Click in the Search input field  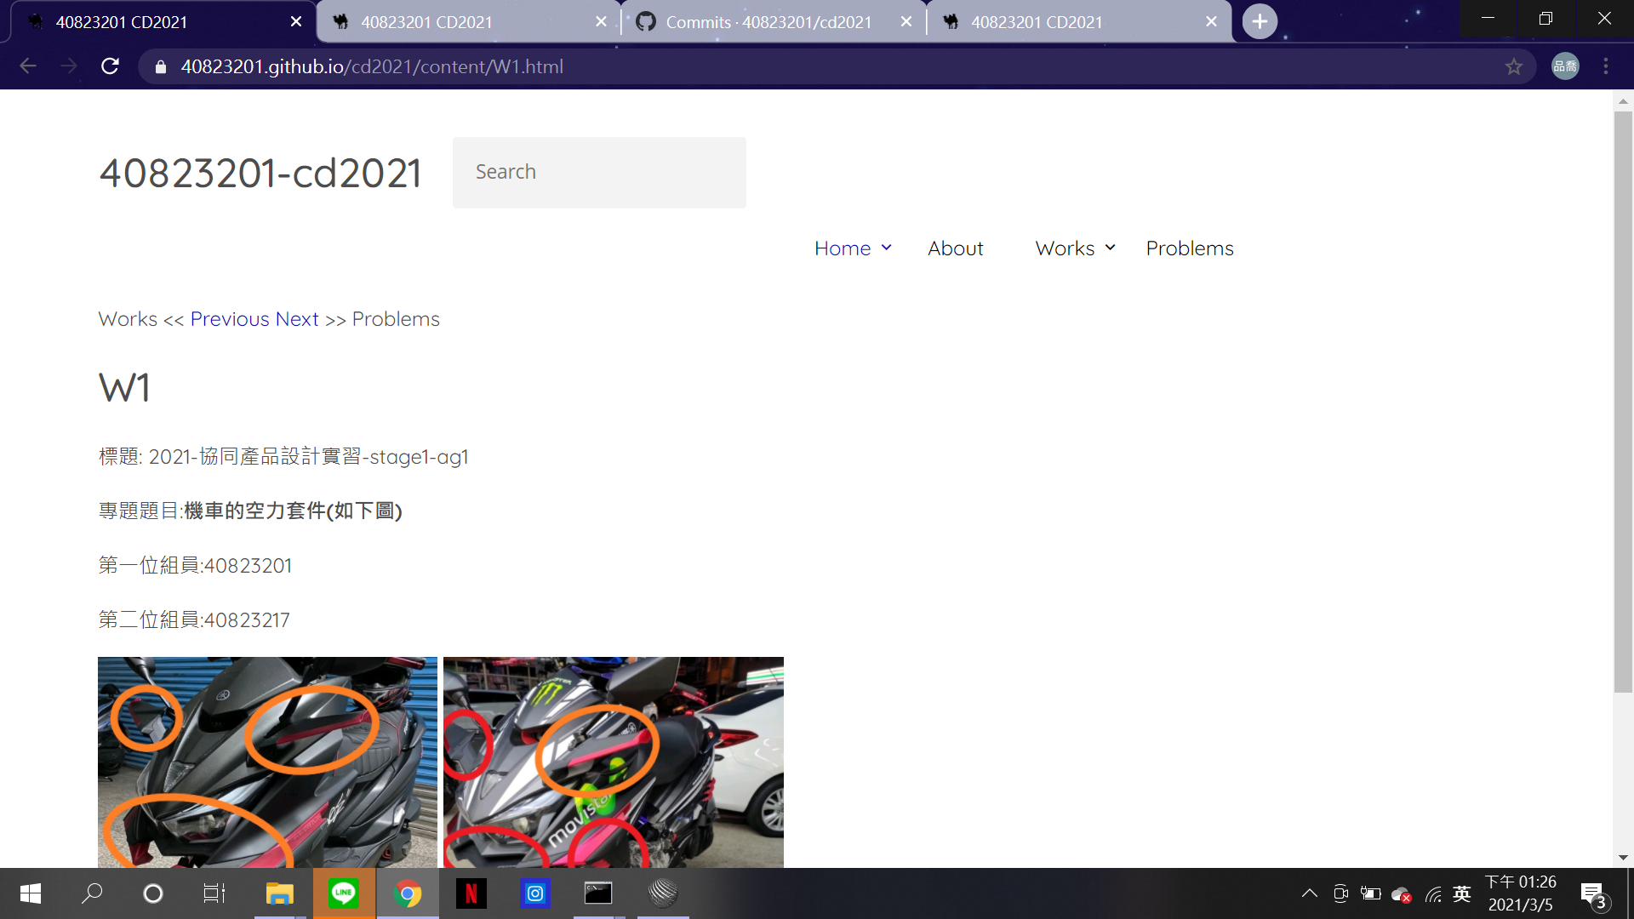tap(599, 173)
